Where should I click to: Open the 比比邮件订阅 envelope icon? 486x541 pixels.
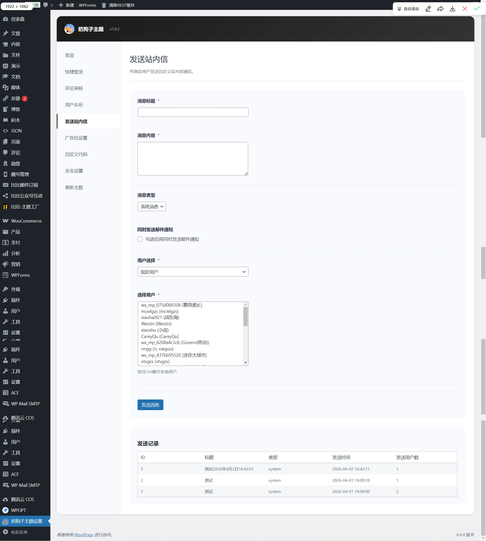(5, 185)
